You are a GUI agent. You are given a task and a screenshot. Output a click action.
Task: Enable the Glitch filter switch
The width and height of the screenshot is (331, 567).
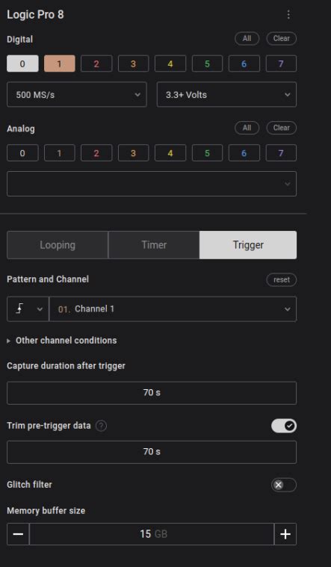point(284,485)
